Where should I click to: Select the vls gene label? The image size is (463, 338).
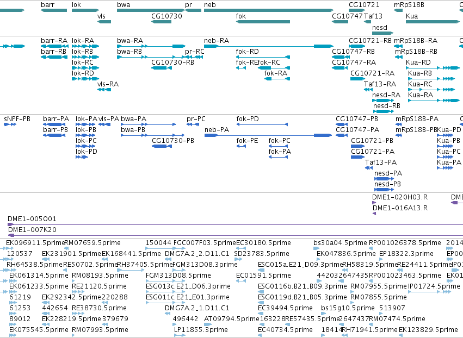(x=101, y=16)
